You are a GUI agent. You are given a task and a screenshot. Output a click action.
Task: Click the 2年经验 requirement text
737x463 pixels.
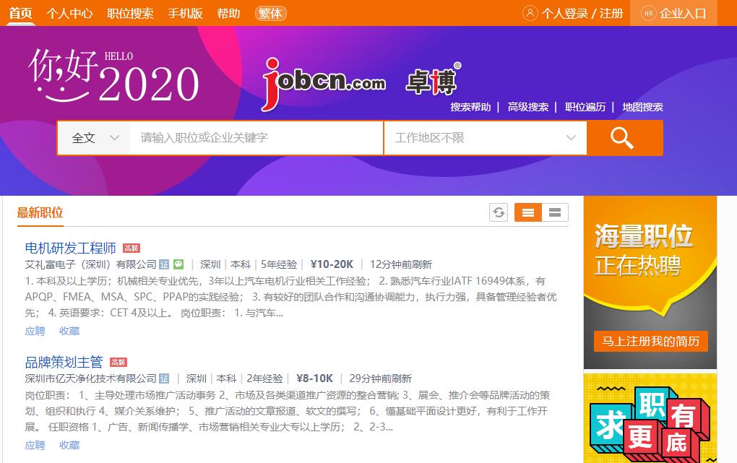point(265,378)
